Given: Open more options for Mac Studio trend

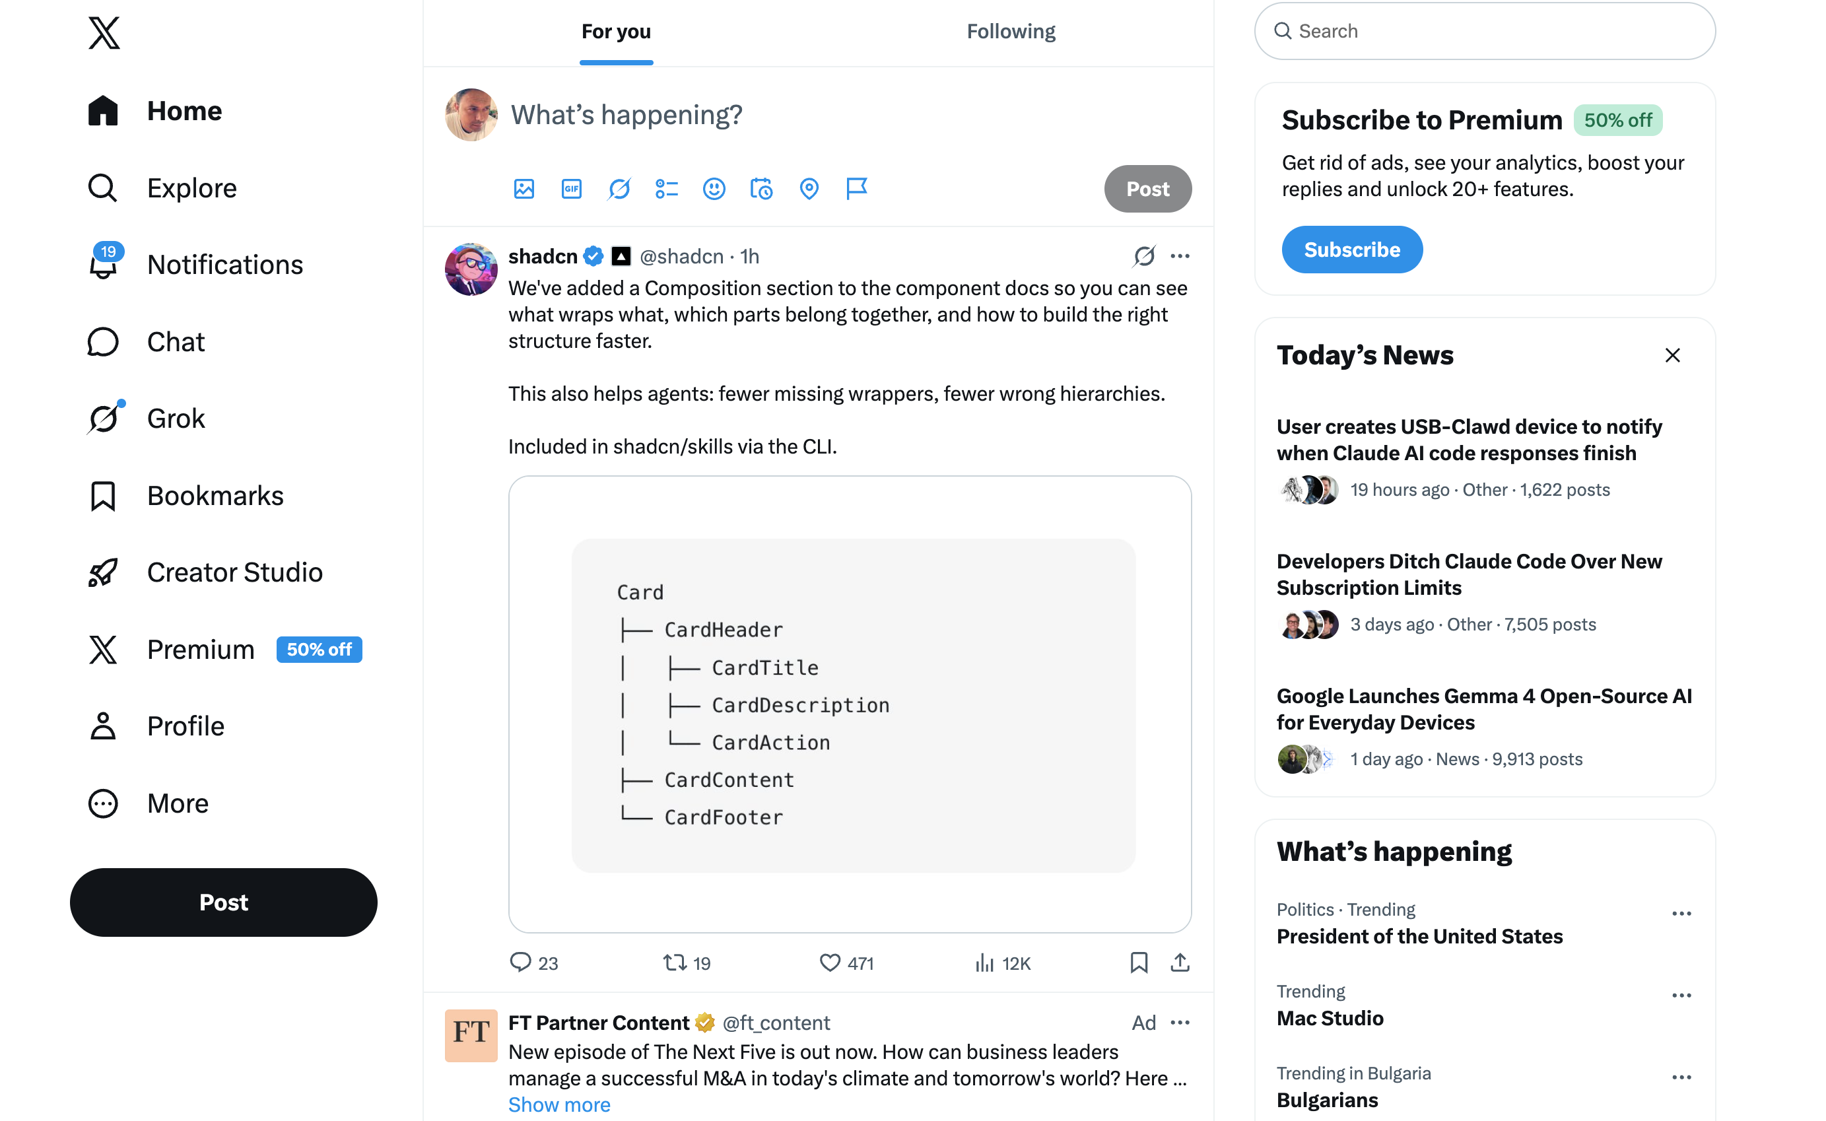Looking at the screenshot, I should (1681, 995).
